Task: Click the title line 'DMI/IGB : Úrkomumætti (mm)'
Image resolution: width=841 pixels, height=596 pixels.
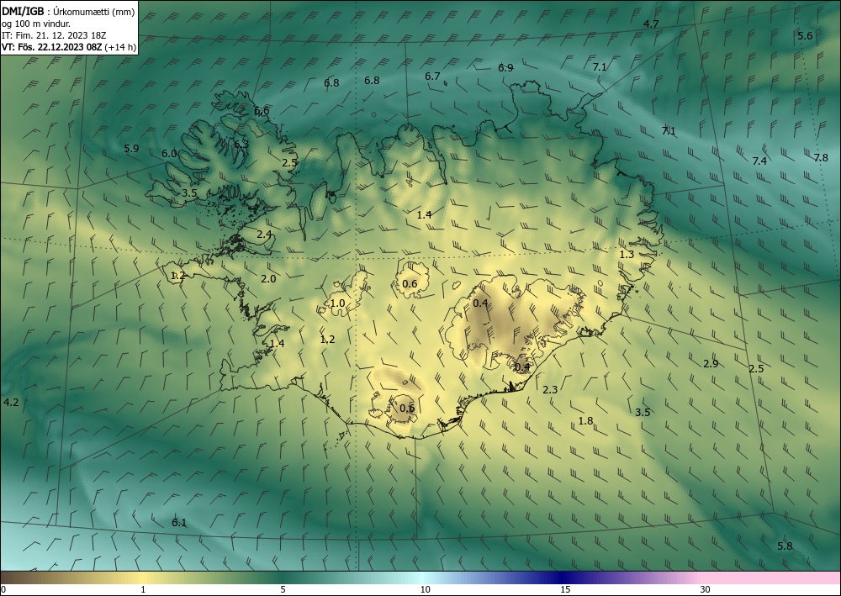Action: (x=68, y=12)
